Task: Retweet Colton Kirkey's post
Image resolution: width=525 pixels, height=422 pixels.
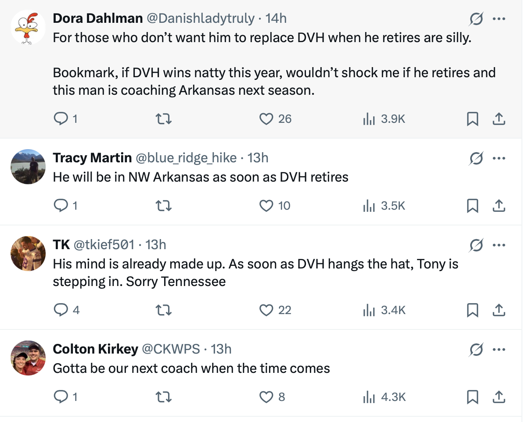Action: (x=164, y=397)
